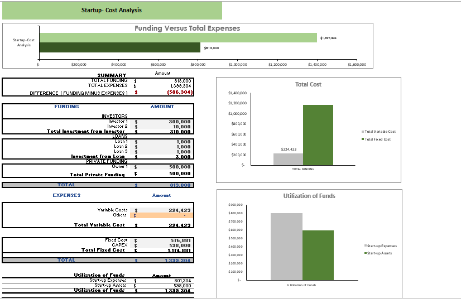Select the grey Total Variable Cost bar
461x299 pixels.
click(288, 159)
